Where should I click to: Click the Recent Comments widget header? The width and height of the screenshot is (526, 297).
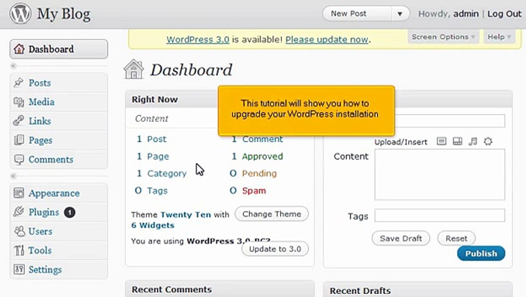tap(220, 289)
